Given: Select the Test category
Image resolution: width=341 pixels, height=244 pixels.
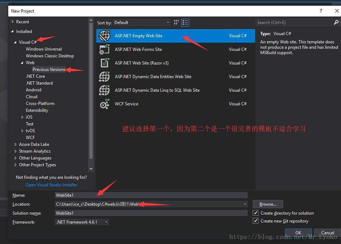Looking at the screenshot, I should 29,124.
